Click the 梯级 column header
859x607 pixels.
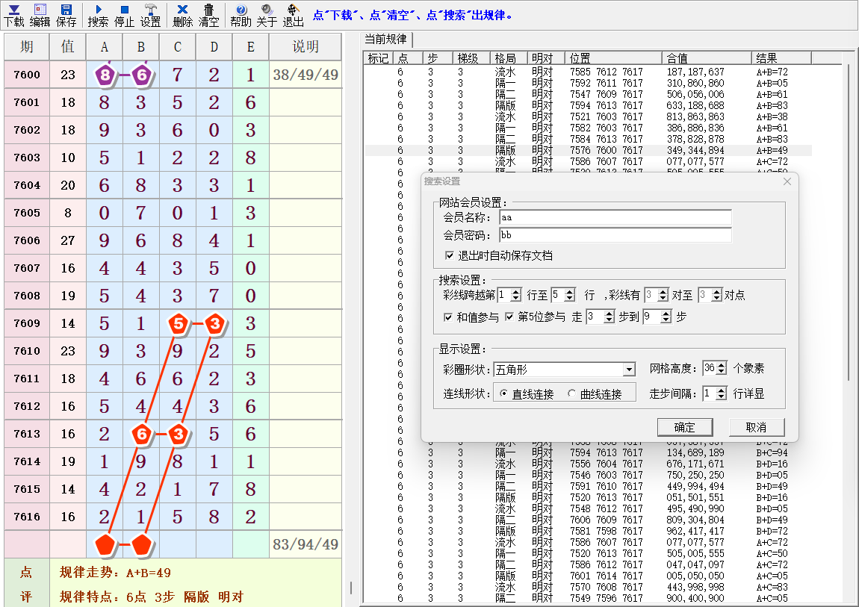point(471,58)
